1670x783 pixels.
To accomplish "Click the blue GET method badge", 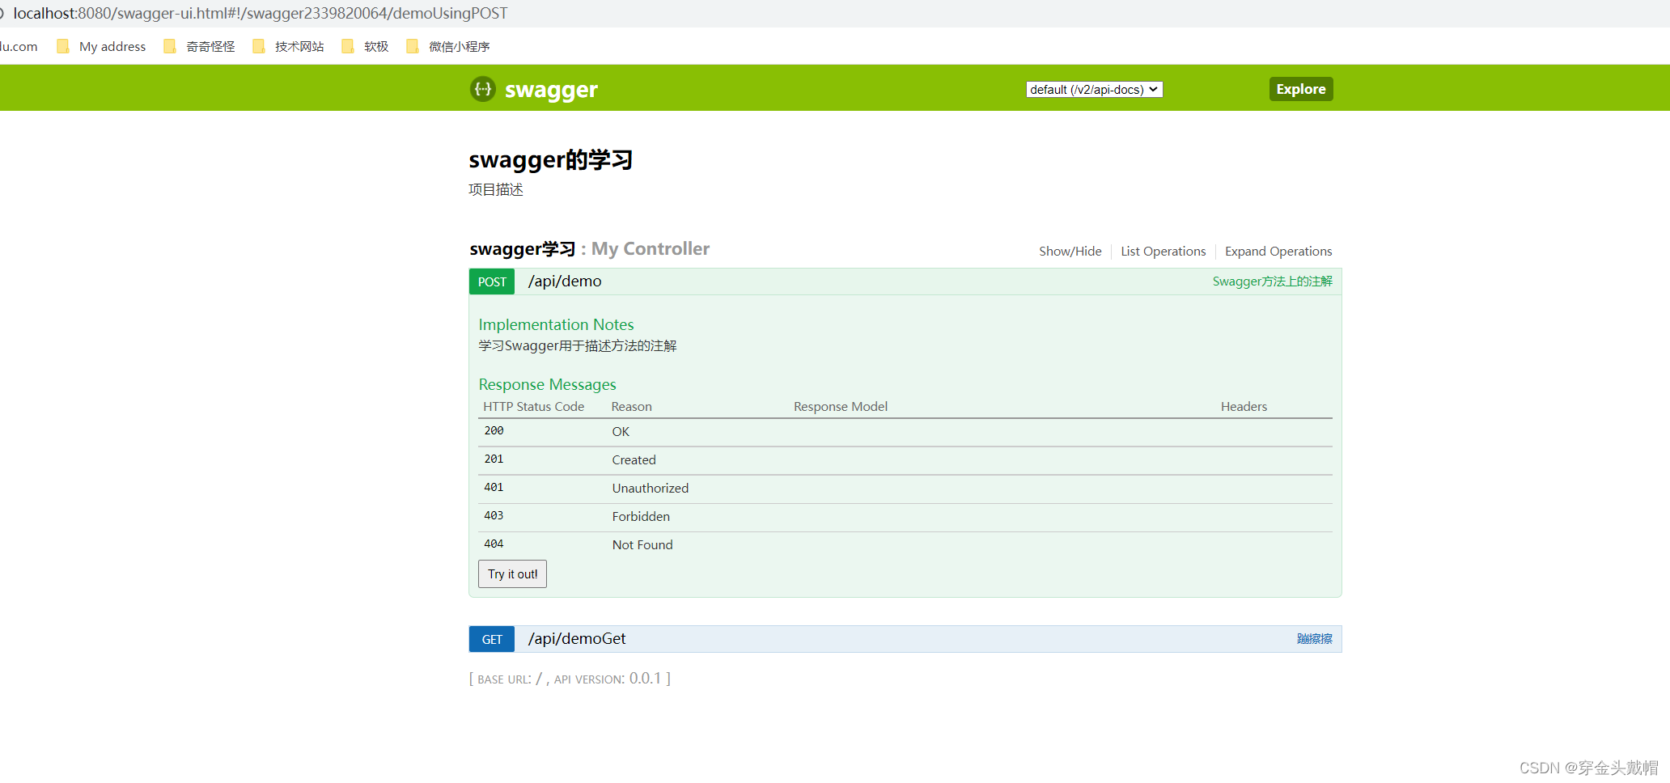I will coord(491,638).
